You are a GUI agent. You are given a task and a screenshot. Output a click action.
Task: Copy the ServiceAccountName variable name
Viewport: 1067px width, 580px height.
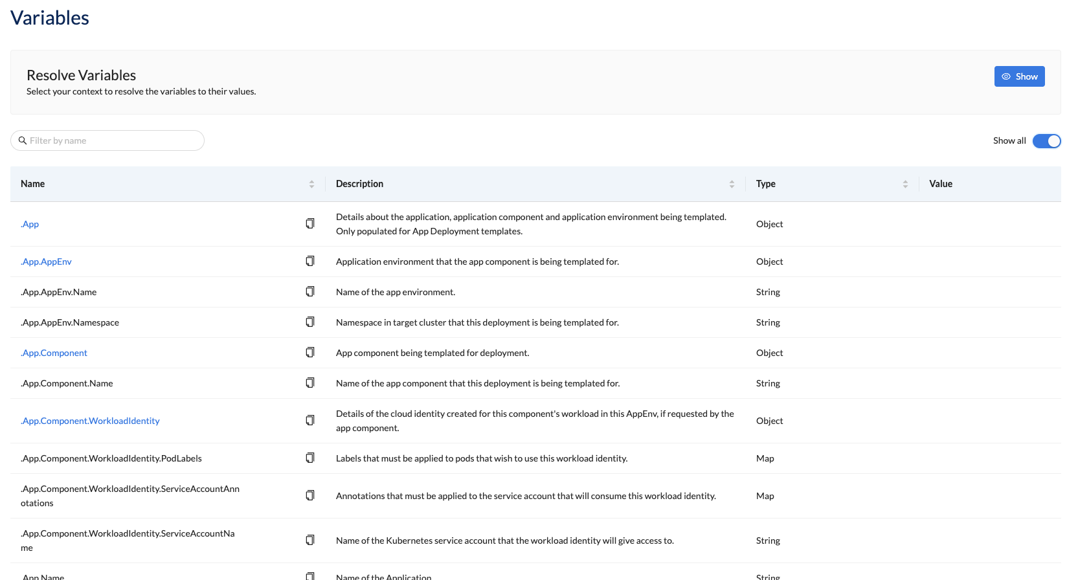tap(310, 540)
